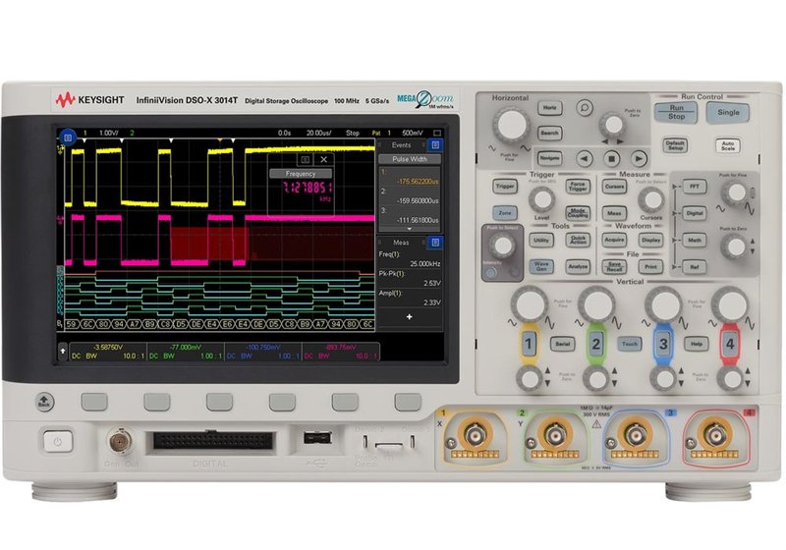This screenshot has height=550, width=786.
Task: Click the Default Setup key
Action: (x=675, y=145)
